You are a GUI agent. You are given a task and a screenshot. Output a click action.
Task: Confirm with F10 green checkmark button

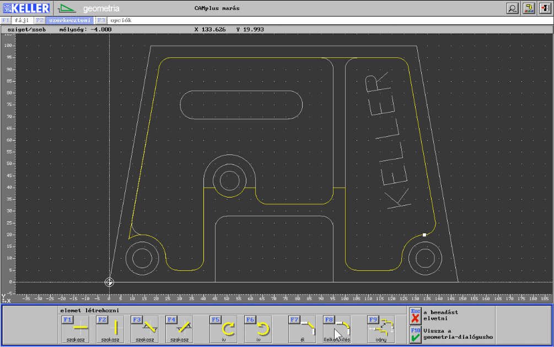pos(415,335)
